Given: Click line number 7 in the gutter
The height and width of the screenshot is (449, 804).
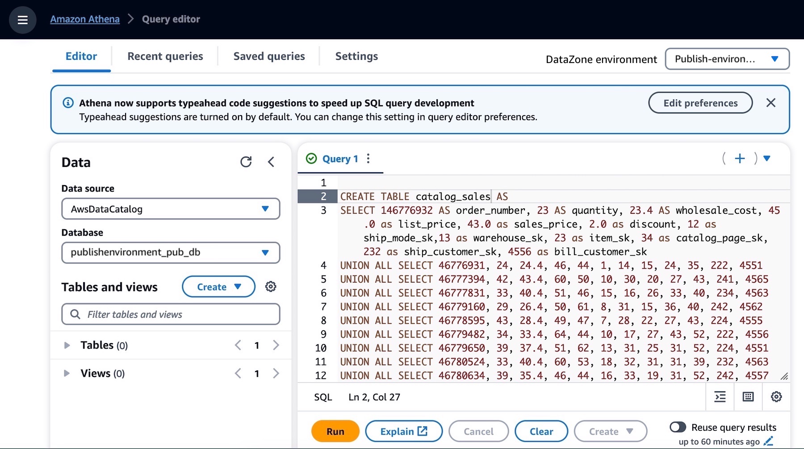Looking at the screenshot, I should (x=323, y=307).
